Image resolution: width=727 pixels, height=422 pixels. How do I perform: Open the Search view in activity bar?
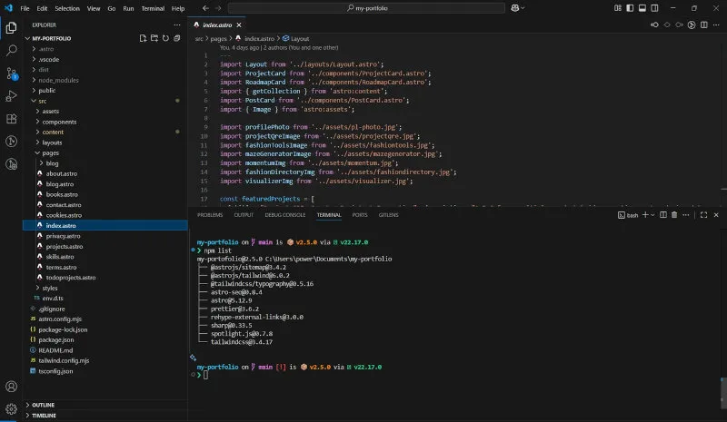pos(11,50)
